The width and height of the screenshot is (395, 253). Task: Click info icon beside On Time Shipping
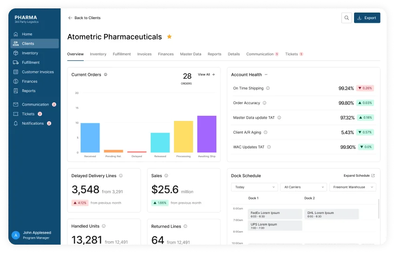click(x=268, y=88)
